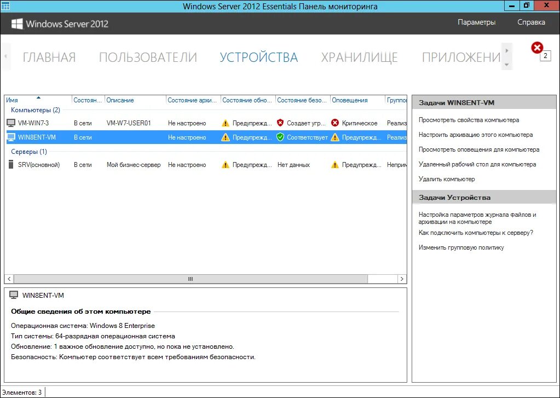Viewport: 560px width, 398px height.
Task: Collapse the Компьютеры (2) group
Action: click(x=36, y=110)
